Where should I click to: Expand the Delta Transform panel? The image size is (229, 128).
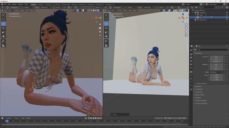[201, 84]
